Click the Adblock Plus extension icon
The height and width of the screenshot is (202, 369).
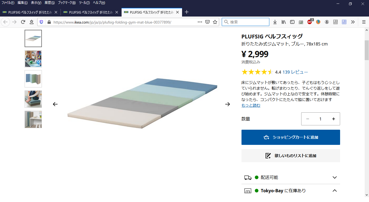tap(310, 22)
